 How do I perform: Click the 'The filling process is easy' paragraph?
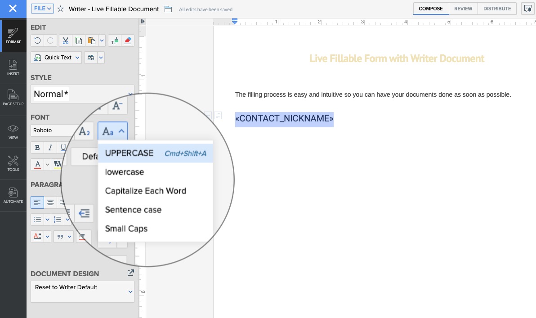pyautogui.click(x=373, y=95)
